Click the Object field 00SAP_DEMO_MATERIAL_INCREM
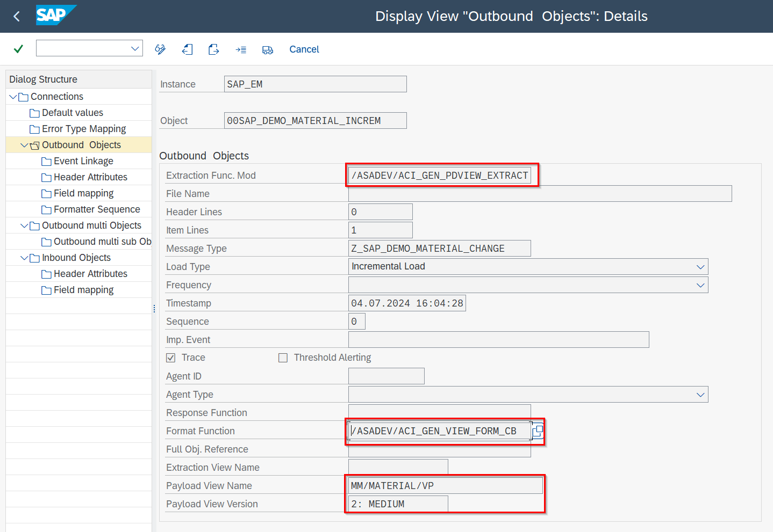773x532 pixels. click(x=315, y=121)
